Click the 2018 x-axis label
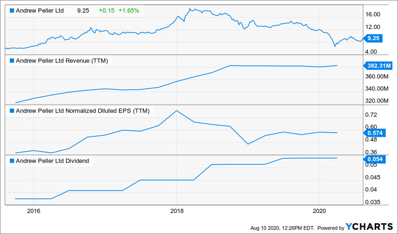This screenshot has height=234, width=398. click(x=177, y=211)
